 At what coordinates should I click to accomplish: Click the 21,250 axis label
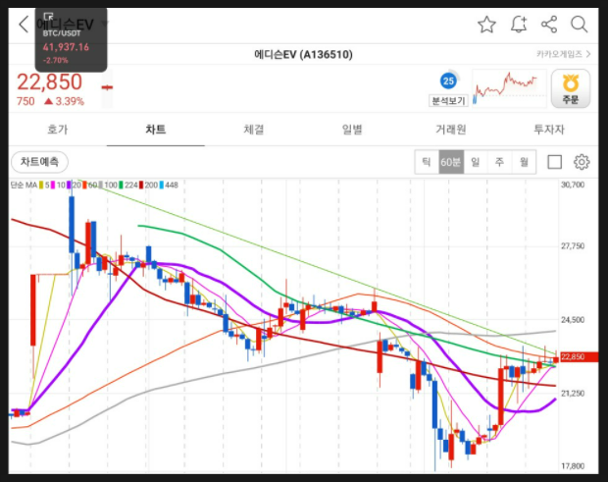pyautogui.click(x=573, y=394)
